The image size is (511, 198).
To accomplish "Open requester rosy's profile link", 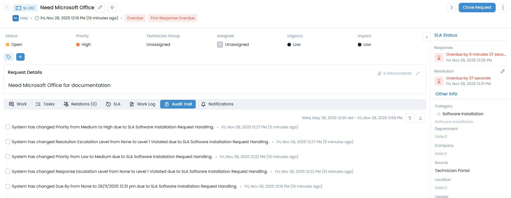I will 24,18.
